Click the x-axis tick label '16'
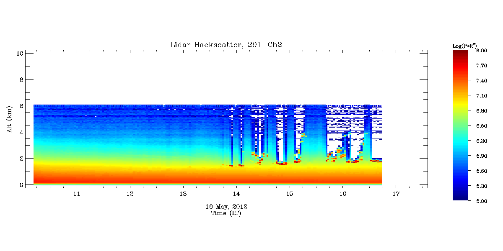 coord(342,194)
